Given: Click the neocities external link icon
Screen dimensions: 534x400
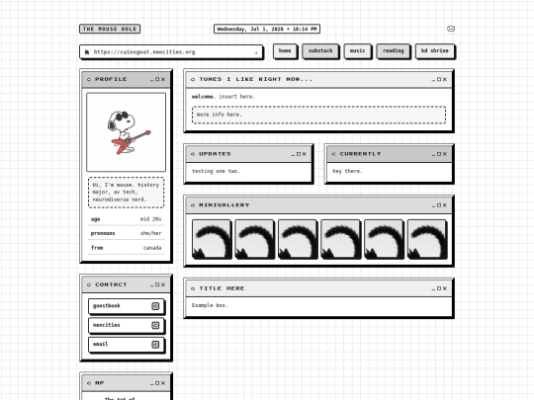Looking at the screenshot, I should click(155, 326).
